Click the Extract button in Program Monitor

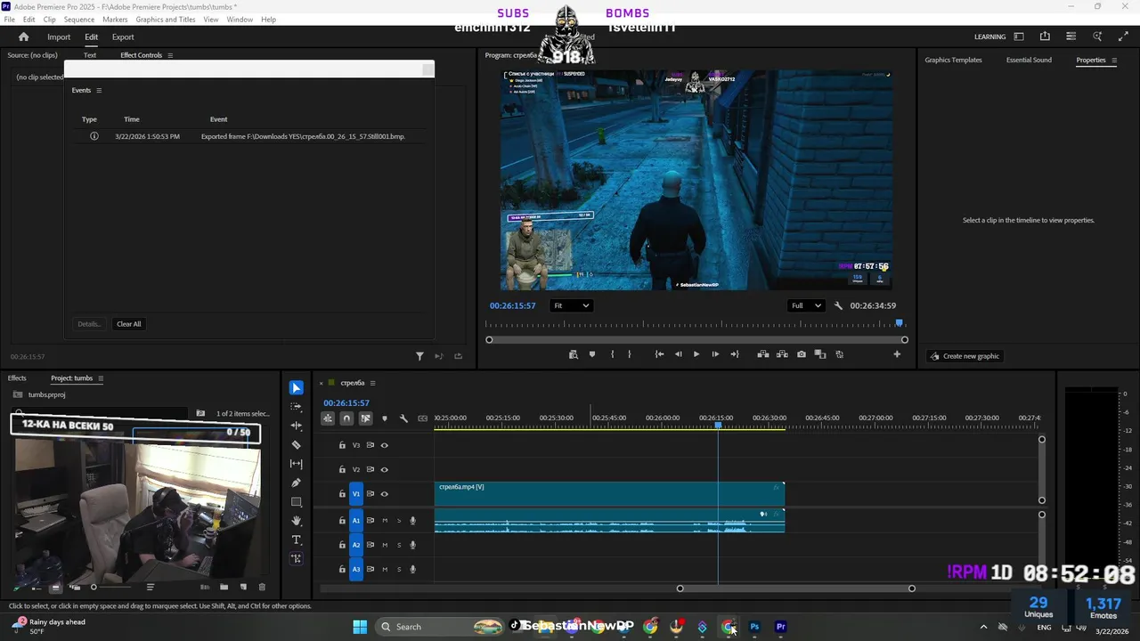coord(782,354)
